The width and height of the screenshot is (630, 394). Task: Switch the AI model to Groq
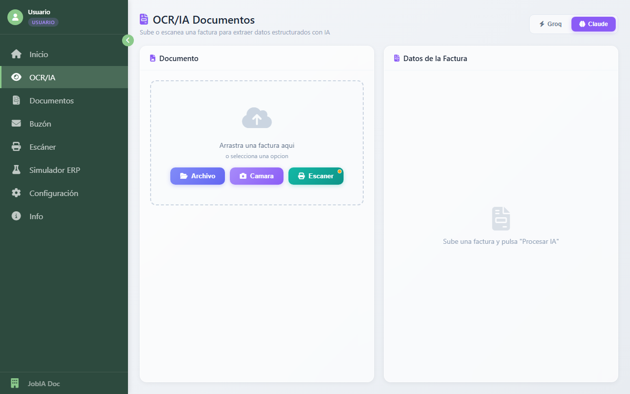coord(550,24)
